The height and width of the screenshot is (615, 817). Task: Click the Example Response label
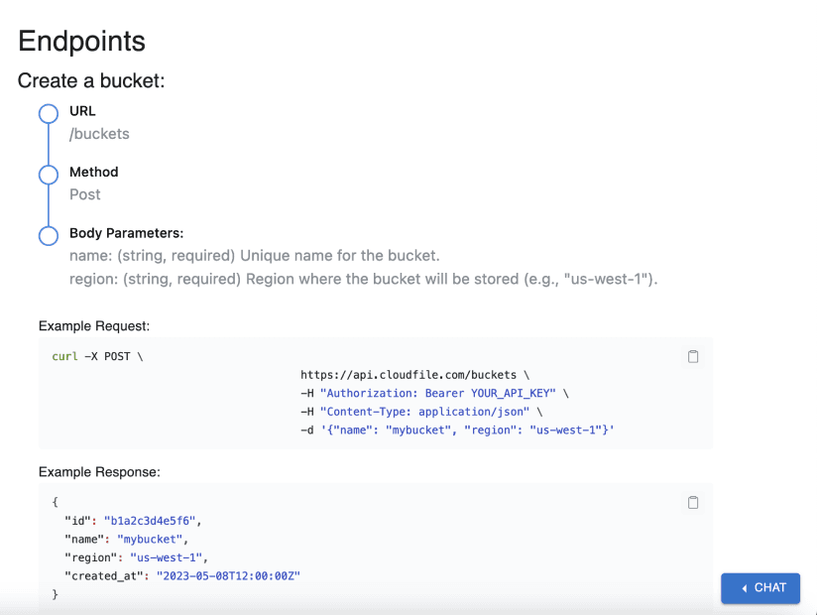(99, 472)
